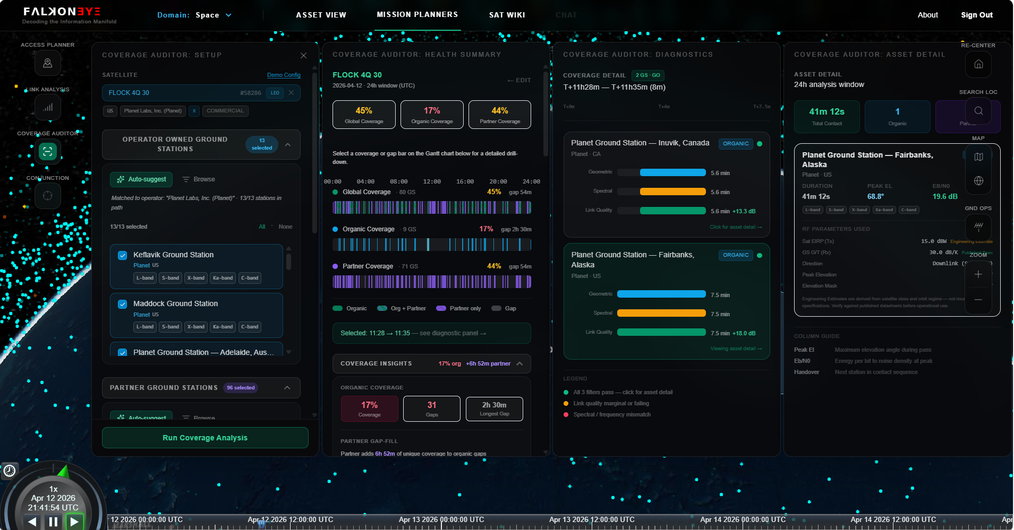The width and height of the screenshot is (1014, 530).
Task: Collapse the Coverage Insights section
Action: pyautogui.click(x=519, y=363)
